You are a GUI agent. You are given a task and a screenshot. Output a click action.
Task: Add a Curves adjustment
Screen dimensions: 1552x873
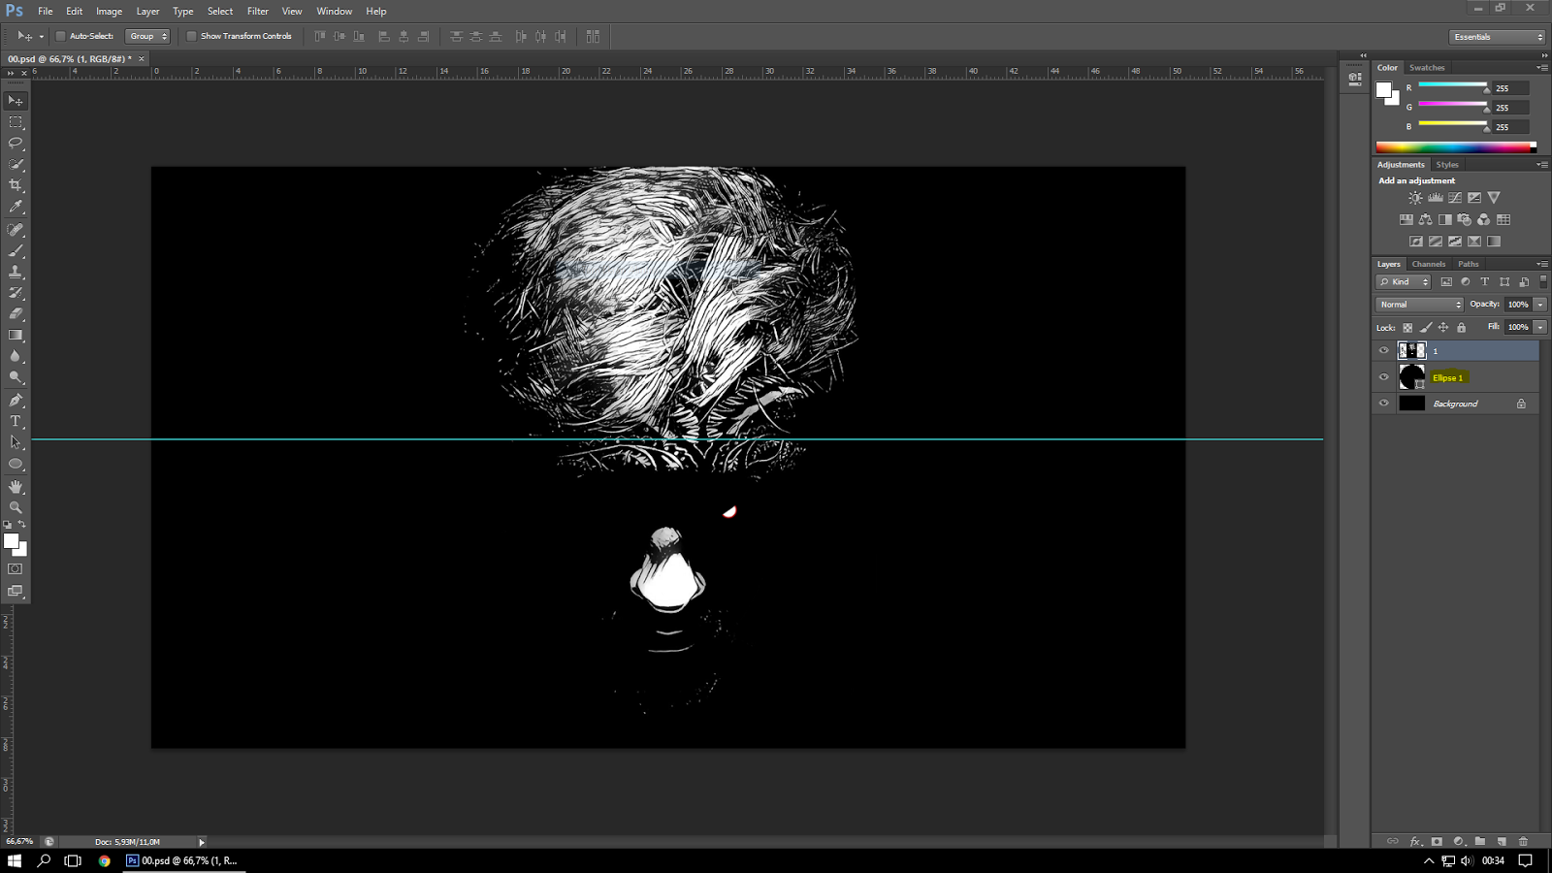point(1455,198)
